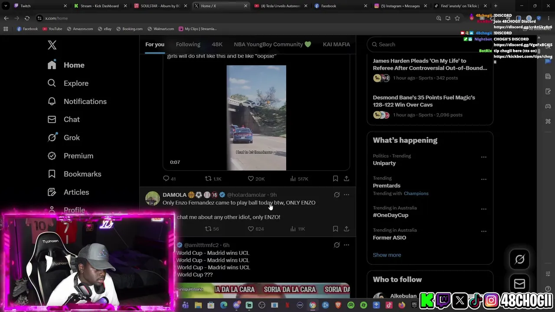Click Show more under What's happening
This screenshot has height=312, width=555.
(387, 255)
